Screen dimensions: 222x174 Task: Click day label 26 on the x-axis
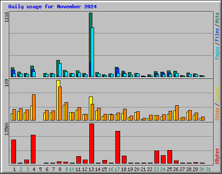(x=176, y=169)
